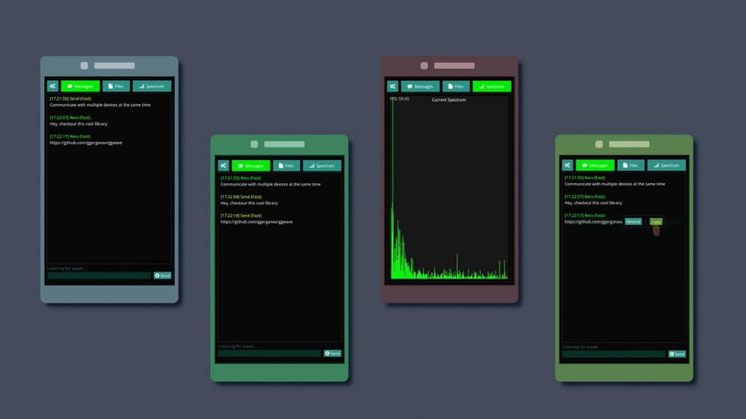Select '[17:22:04] Send (Fast):' on sea-green phone
The image size is (746, 419).
coord(241,196)
